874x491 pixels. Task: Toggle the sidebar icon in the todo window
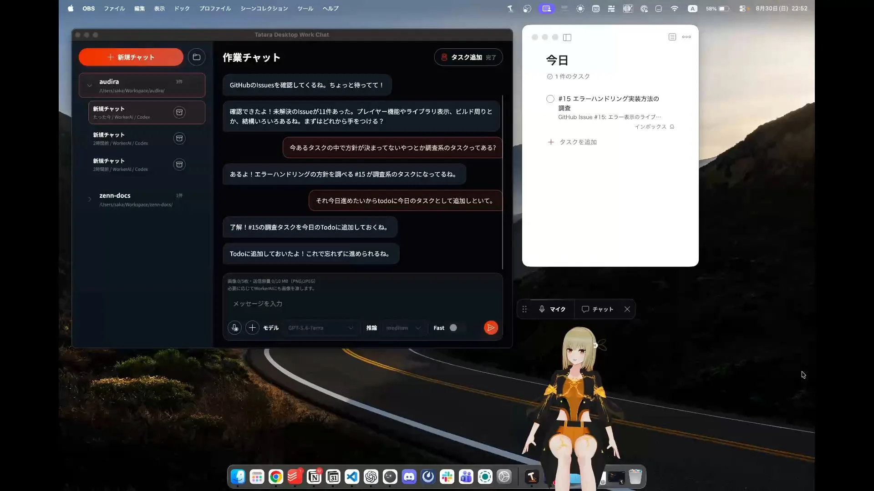pyautogui.click(x=567, y=37)
